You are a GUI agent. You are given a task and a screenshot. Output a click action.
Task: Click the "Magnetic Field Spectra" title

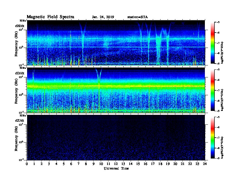(51, 17)
